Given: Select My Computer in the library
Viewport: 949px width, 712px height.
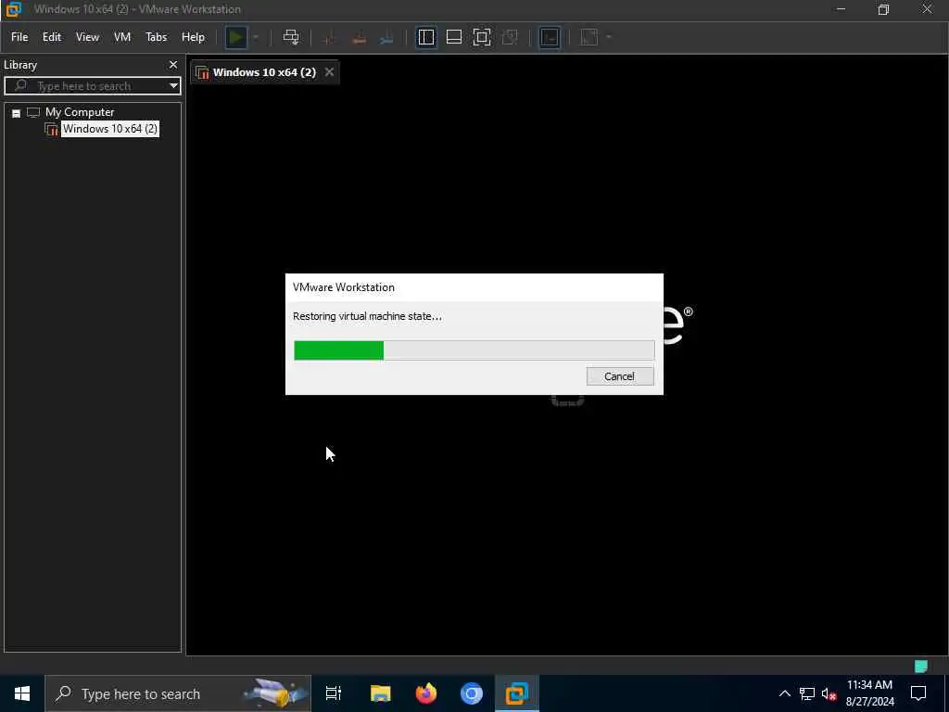Looking at the screenshot, I should click(80, 112).
